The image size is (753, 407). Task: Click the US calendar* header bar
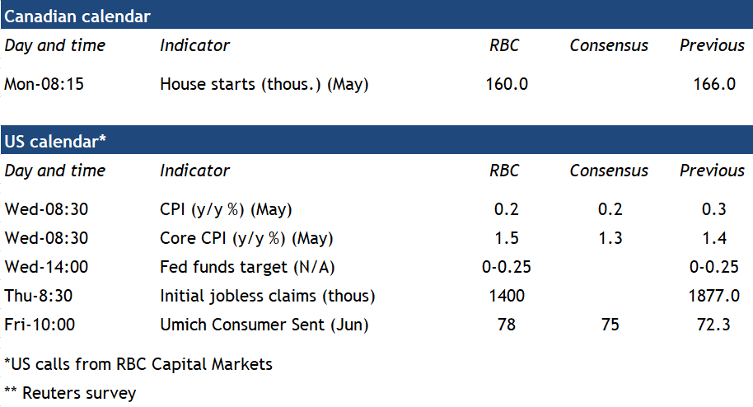(376, 141)
